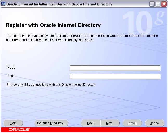Close the Oracle Universal Installer window

[164, 4]
